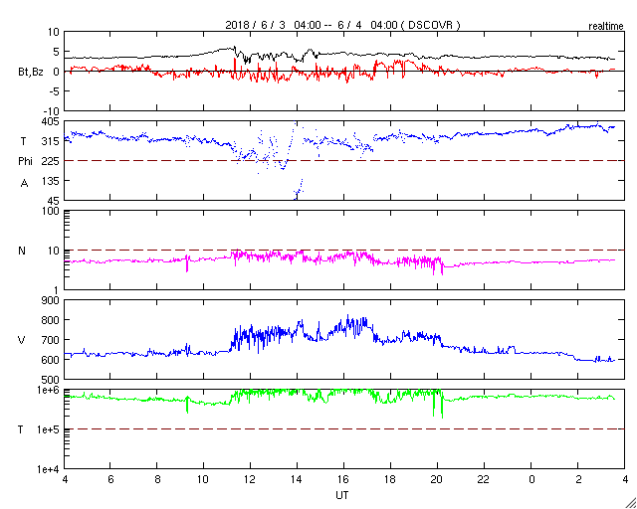The height and width of the screenshot is (509, 637).
Task: Click the '405' tick on the Phi axis
Action: click(51, 121)
